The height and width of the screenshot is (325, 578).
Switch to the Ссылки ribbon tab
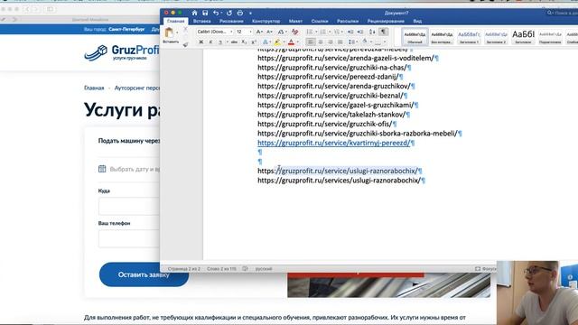coord(319,22)
